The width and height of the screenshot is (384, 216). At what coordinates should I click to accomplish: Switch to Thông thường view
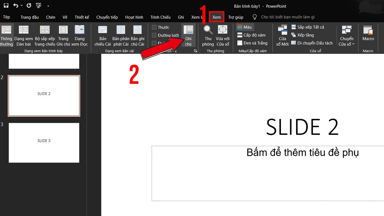(x=6, y=36)
